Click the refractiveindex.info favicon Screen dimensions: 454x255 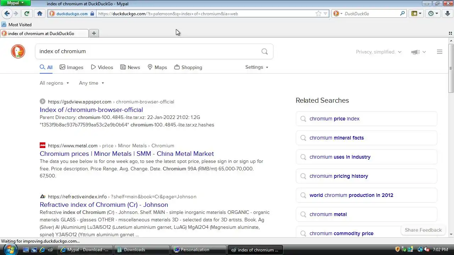pyautogui.click(x=43, y=197)
